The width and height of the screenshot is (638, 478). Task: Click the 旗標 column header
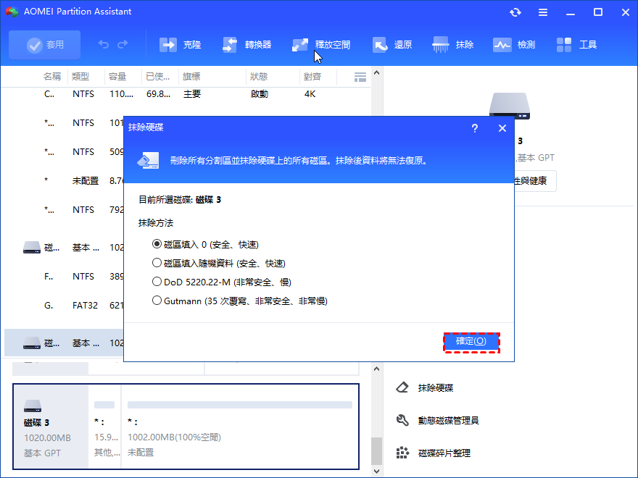tap(191, 77)
